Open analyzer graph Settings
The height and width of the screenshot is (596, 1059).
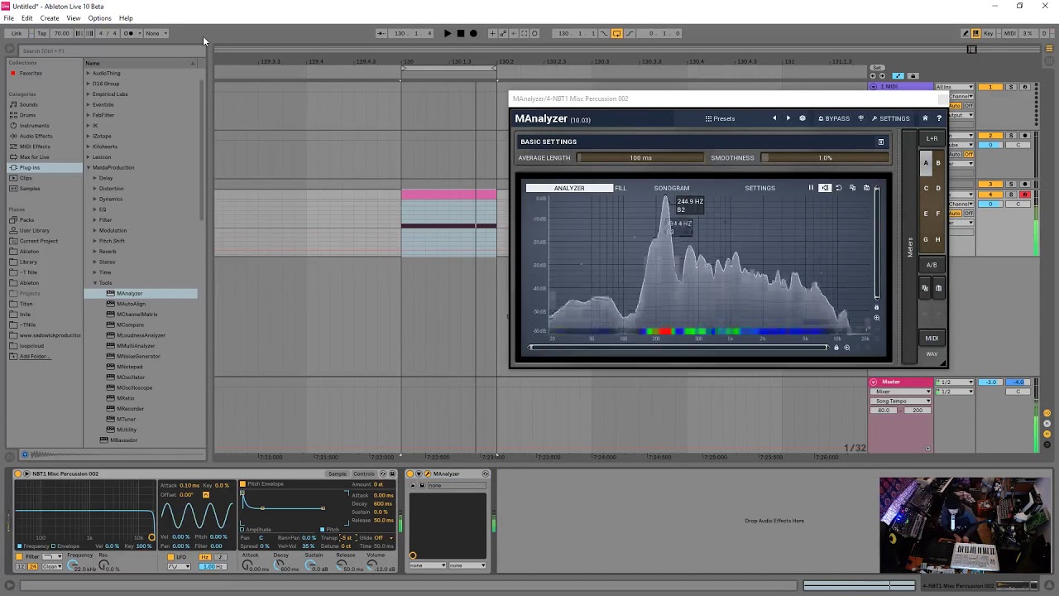pos(760,188)
